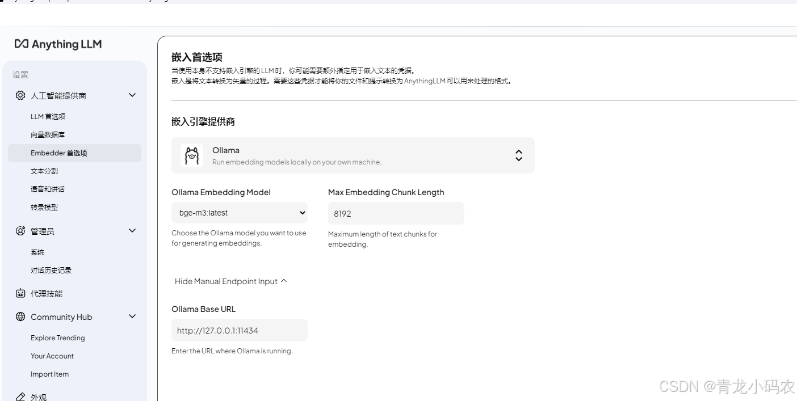
Task: Collapse the Community Hub chevron
Action: click(132, 316)
